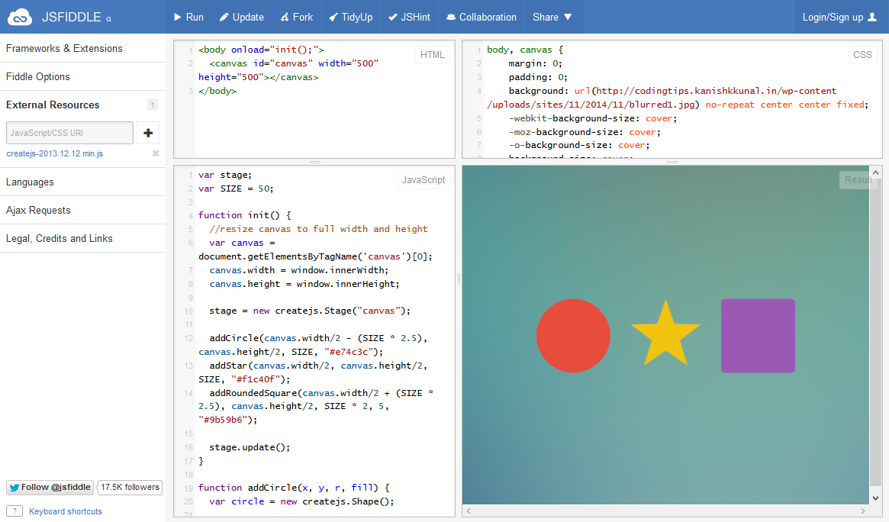Screen dimensions: 889x522
Task: Run JSHint on the code
Action: [409, 17]
